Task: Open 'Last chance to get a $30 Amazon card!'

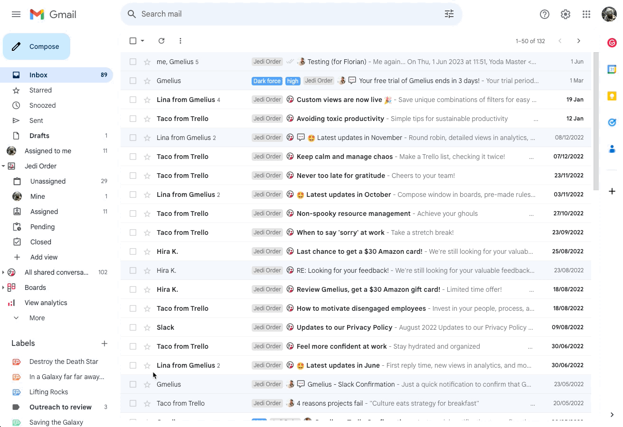Action: click(356, 251)
